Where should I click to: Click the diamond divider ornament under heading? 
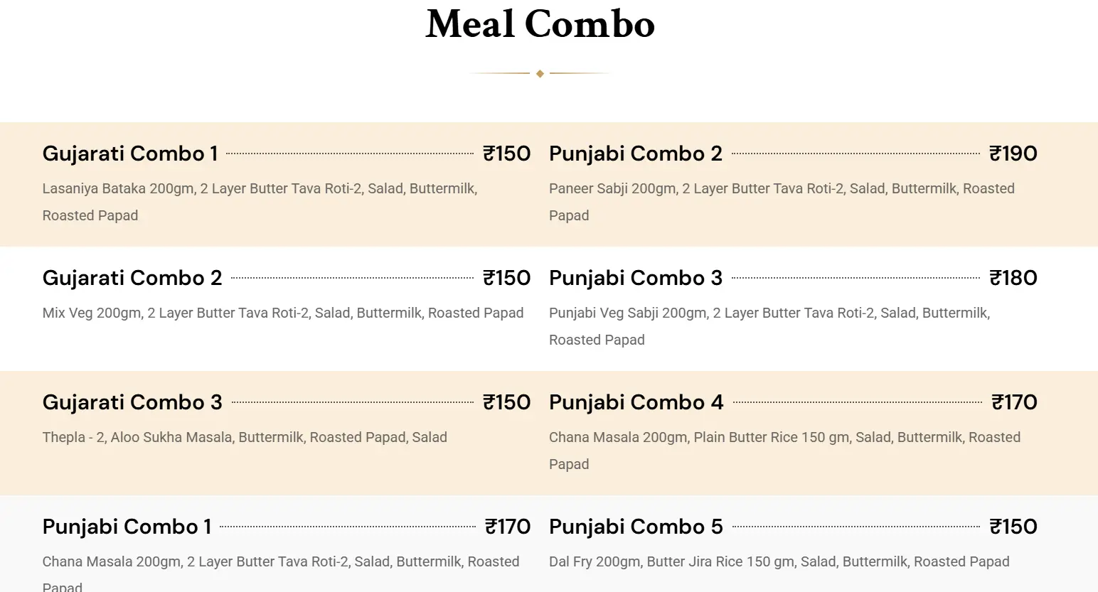tap(540, 73)
